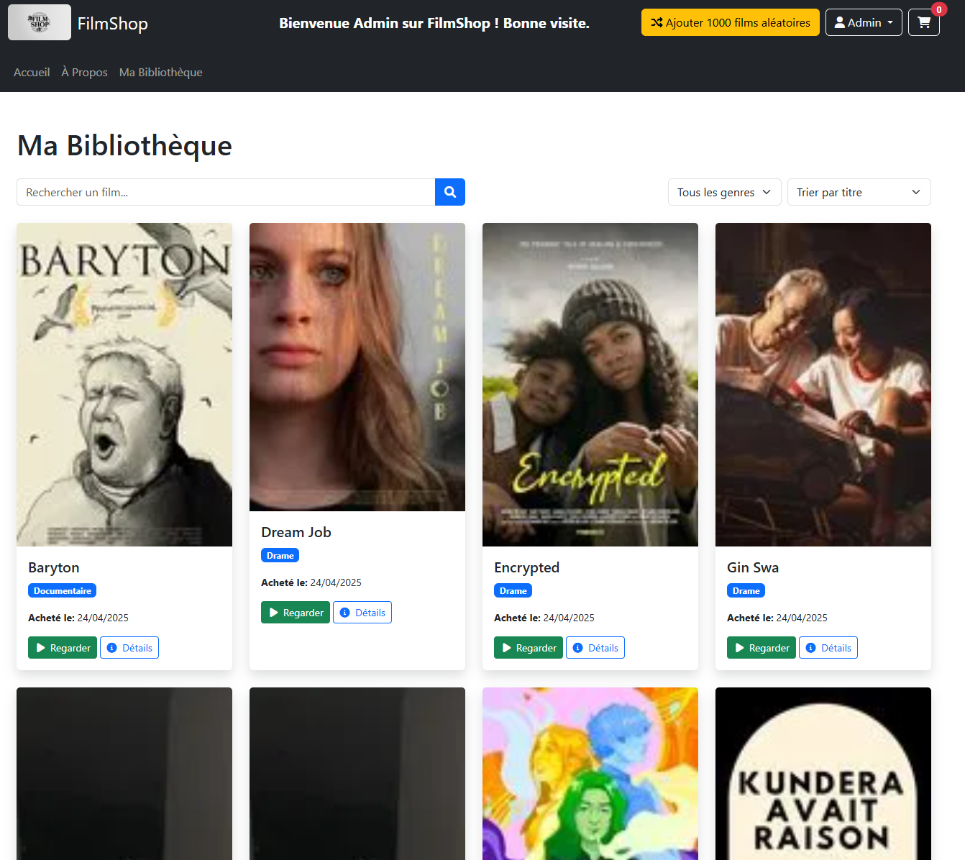Click the FilmShop logo icon

(x=39, y=22)
